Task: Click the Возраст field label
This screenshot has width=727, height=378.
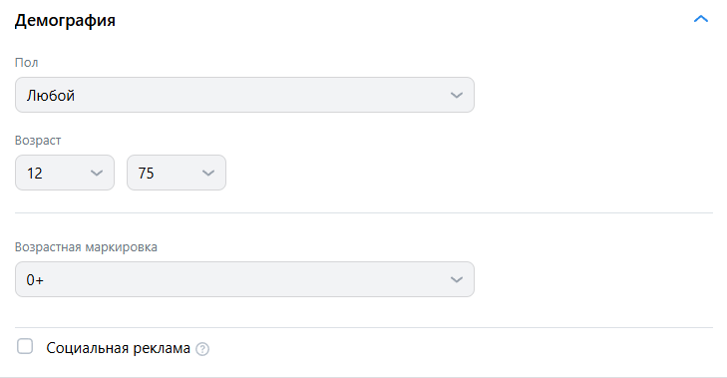Action: pyautogui.click(x=38, y=141)
